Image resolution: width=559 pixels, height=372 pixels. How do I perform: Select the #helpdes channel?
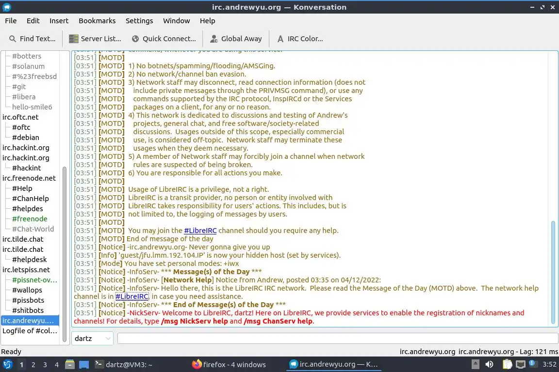28,209
